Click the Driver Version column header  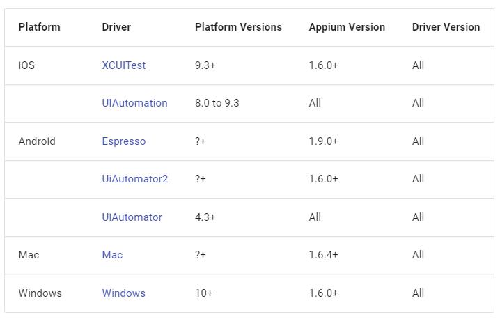(x=446, y=27)
